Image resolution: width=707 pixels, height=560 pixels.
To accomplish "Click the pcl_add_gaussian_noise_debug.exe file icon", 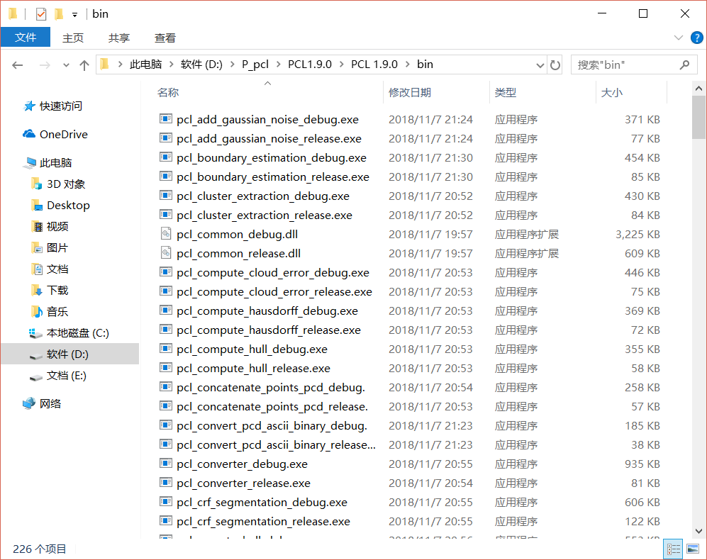I will point(166,119).
